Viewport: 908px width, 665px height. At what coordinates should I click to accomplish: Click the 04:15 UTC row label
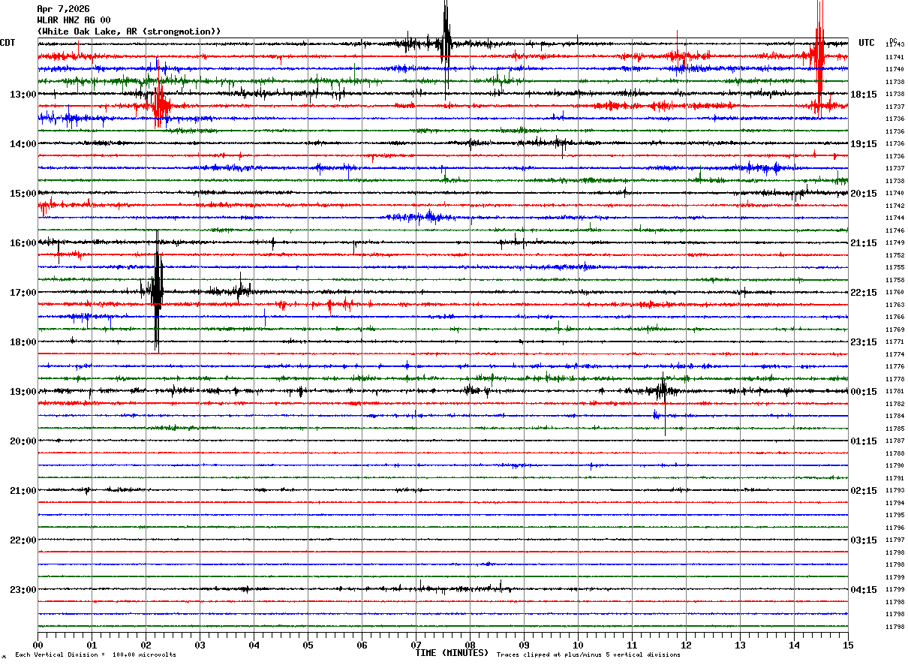click(863, 589)
